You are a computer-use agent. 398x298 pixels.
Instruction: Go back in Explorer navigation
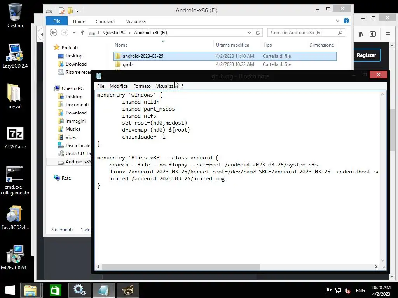(53, 33)
